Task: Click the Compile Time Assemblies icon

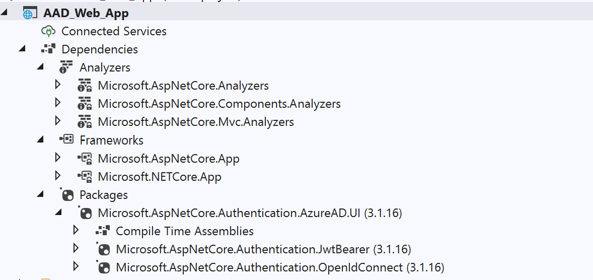Action: (x=103, y=231)
